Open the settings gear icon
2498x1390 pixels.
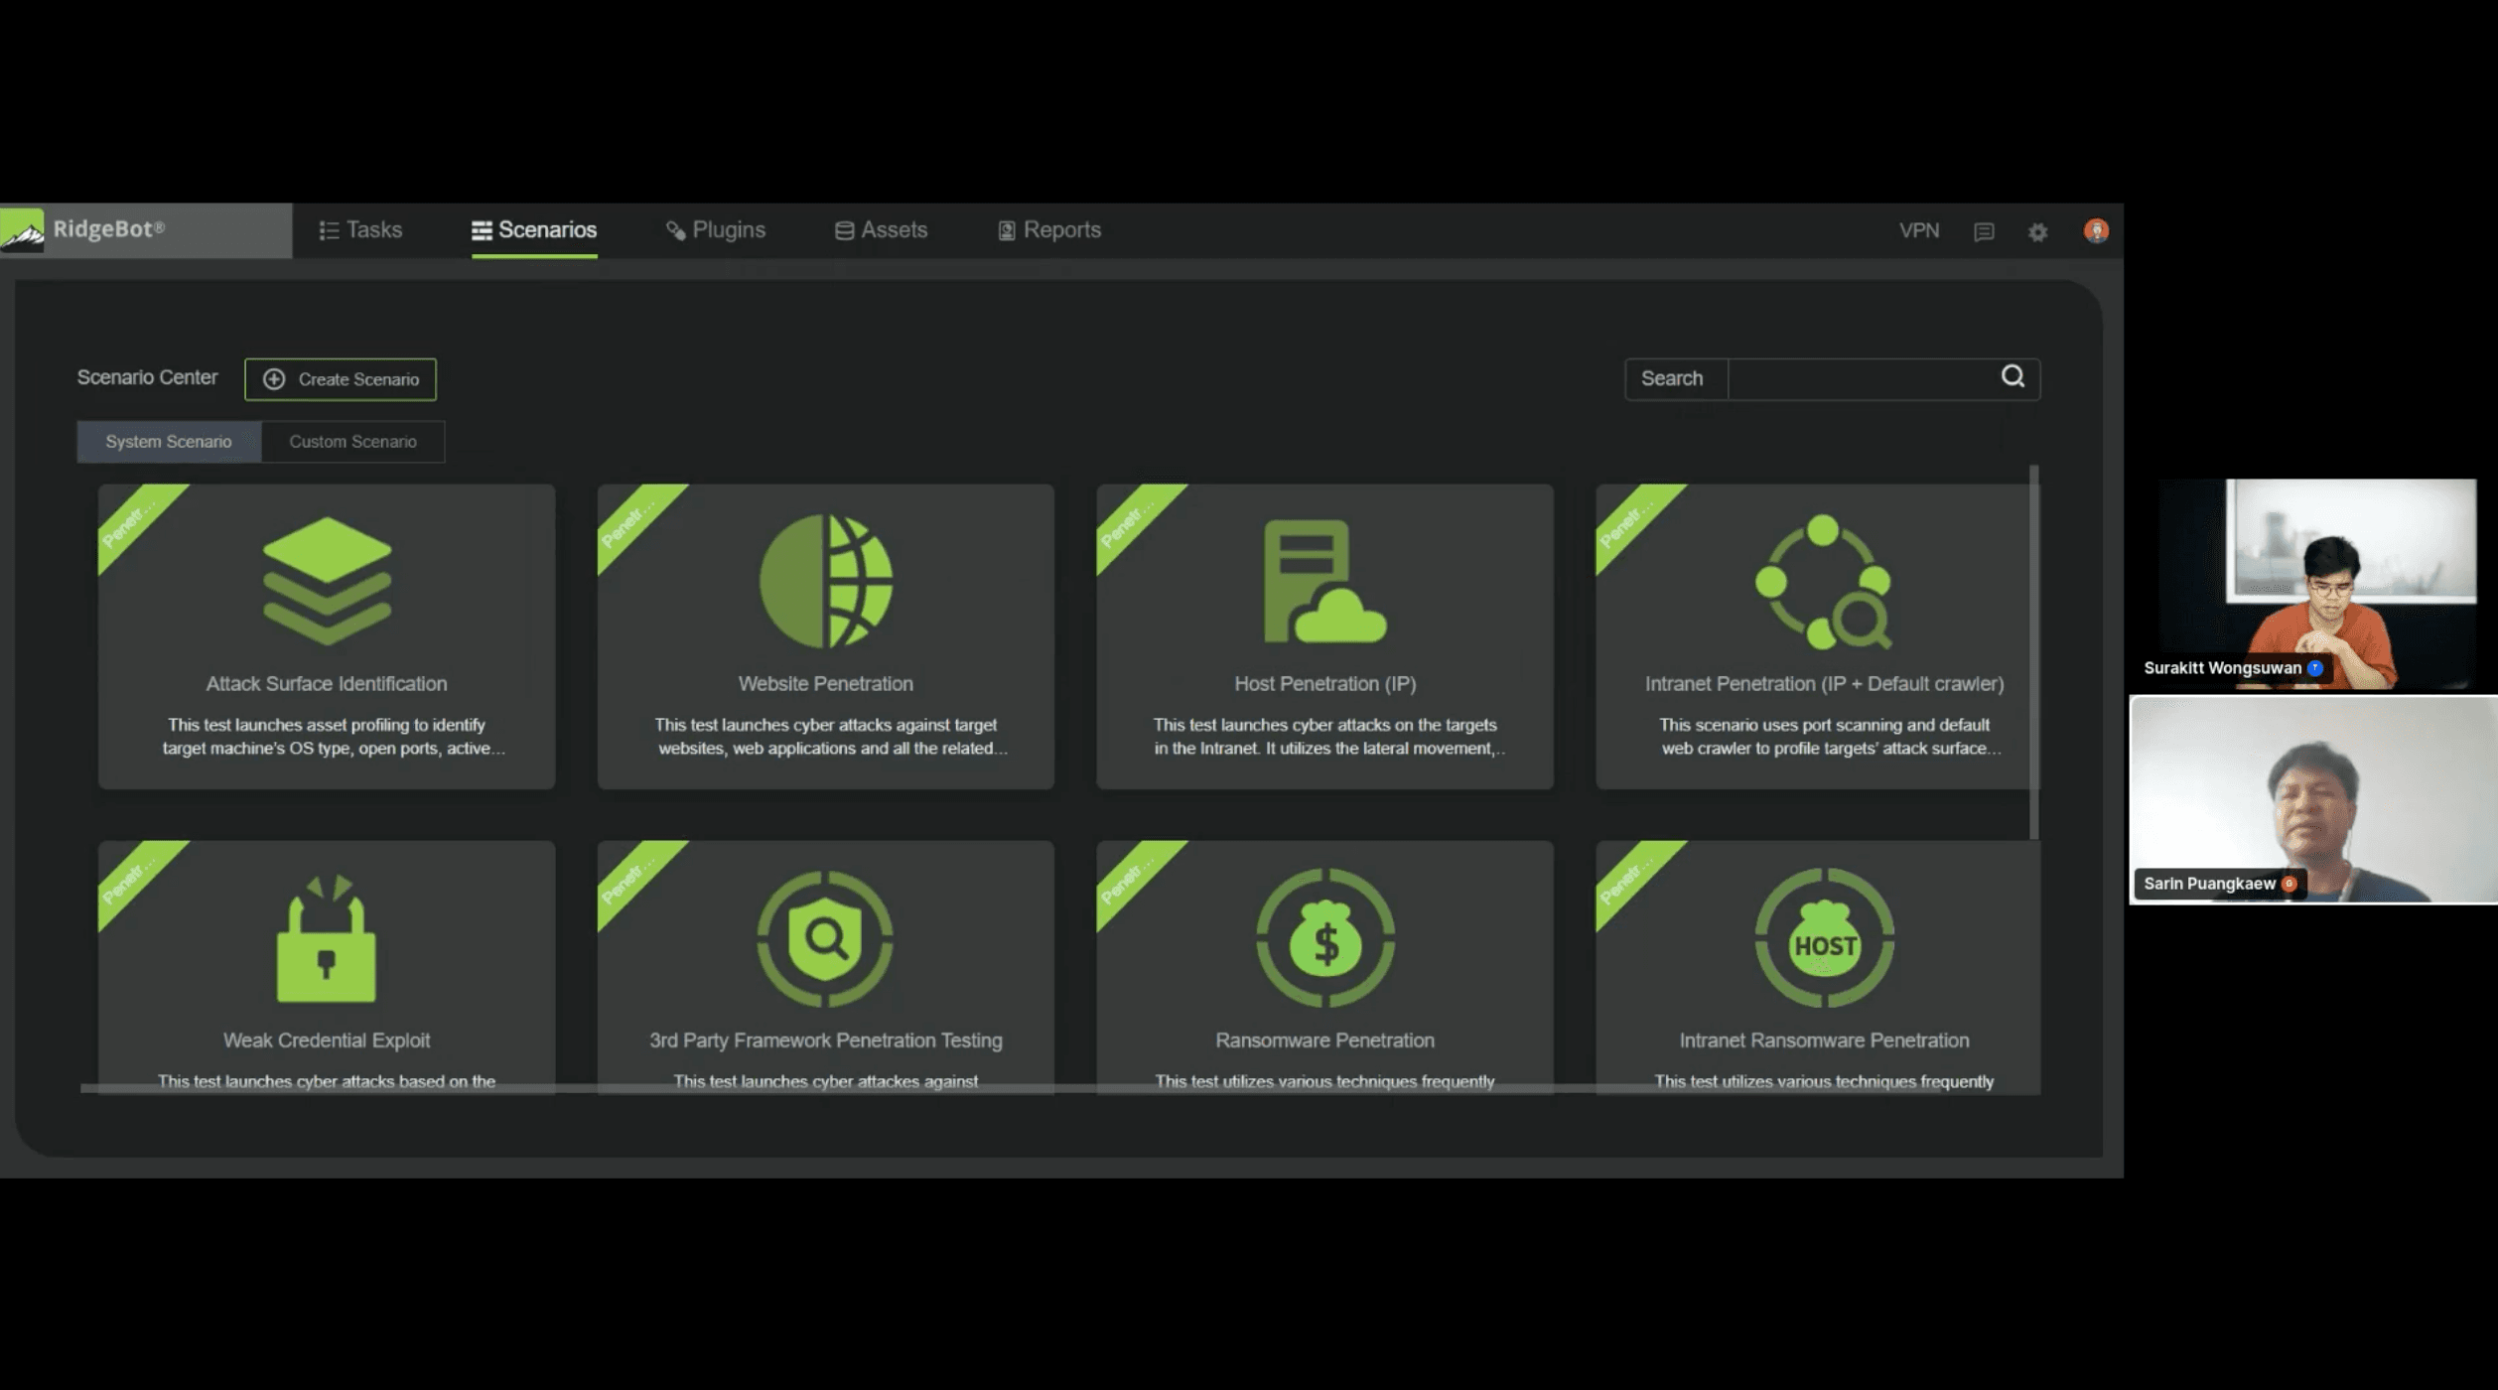2037,231
